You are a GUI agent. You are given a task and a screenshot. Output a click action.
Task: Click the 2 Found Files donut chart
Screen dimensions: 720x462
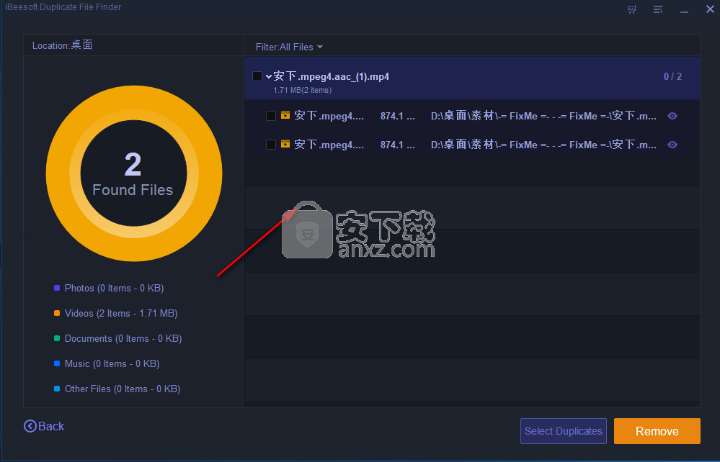[133, 173]
